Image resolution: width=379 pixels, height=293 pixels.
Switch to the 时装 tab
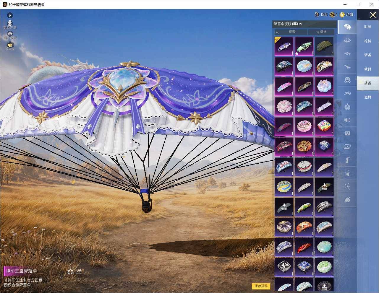tap(367, 27)
